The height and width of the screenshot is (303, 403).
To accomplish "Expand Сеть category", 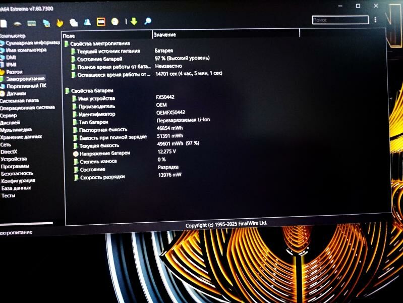I will [x=6, y=144].
